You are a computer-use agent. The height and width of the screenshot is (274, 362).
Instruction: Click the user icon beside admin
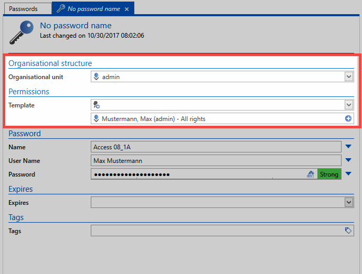97,76
